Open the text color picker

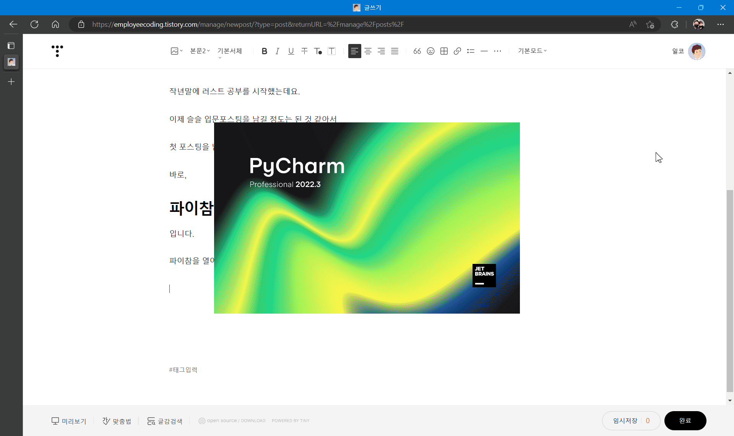click(318, 51)
